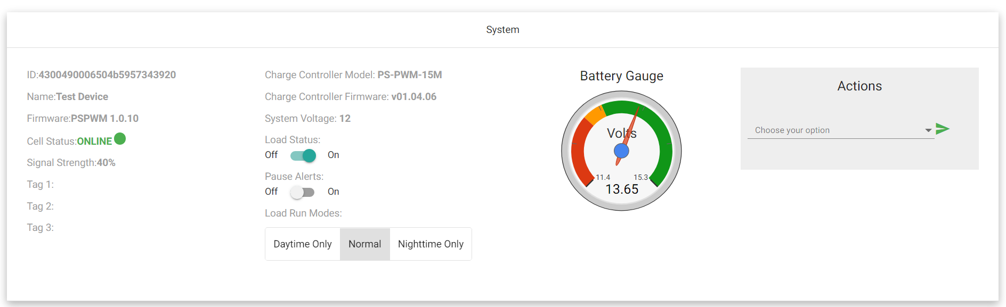Click the Signal Strength 40% value

(106, 163)
